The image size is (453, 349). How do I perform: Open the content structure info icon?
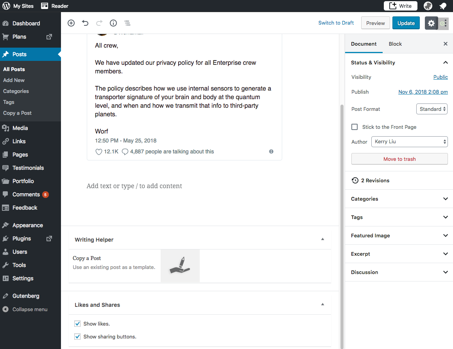click(x=113, y=23)
